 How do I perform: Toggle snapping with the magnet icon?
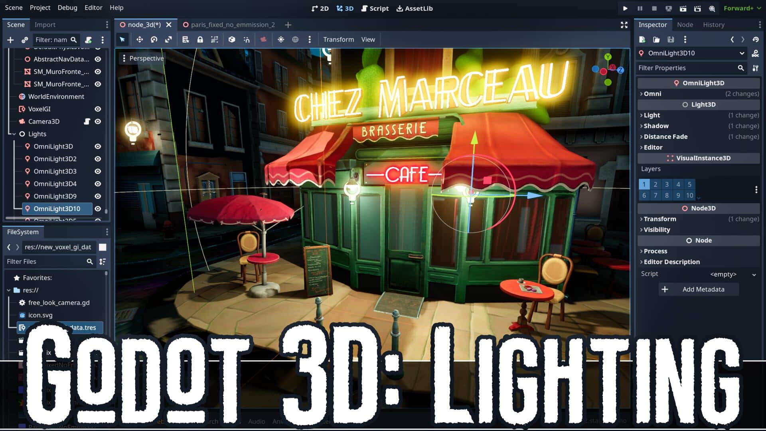pos(247,40)
